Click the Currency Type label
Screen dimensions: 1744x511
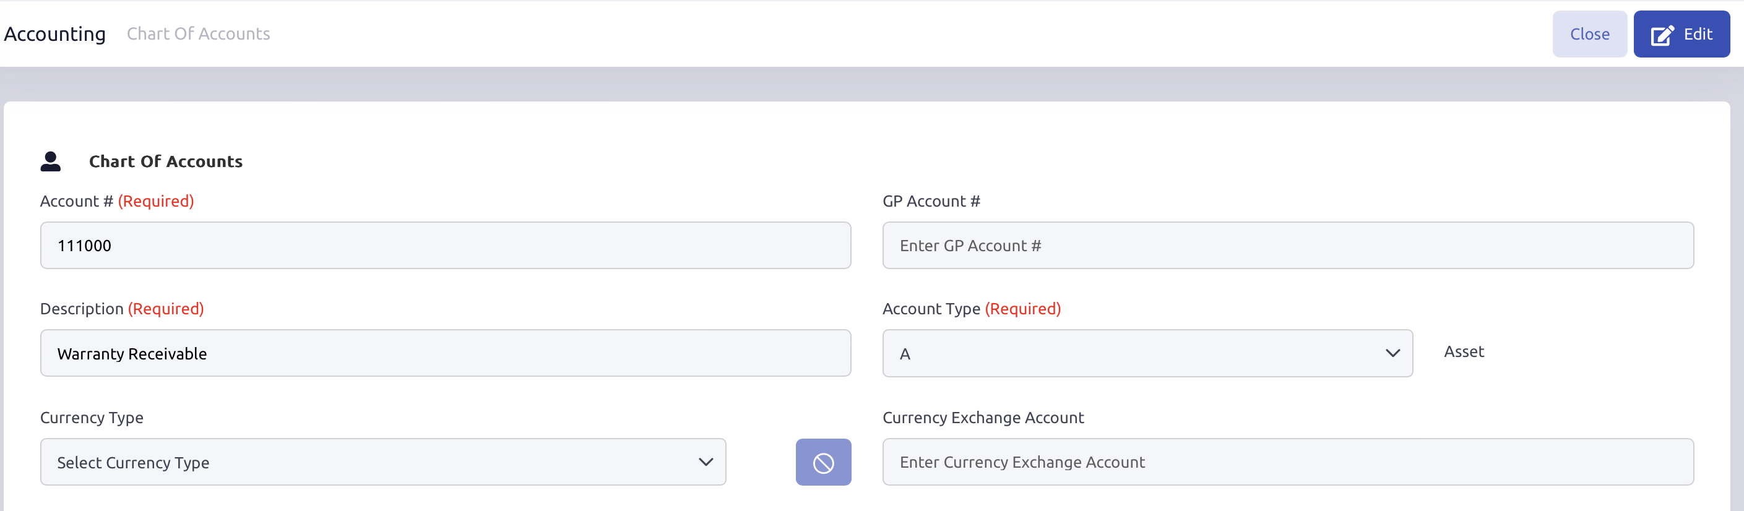[x=92, y=418]
